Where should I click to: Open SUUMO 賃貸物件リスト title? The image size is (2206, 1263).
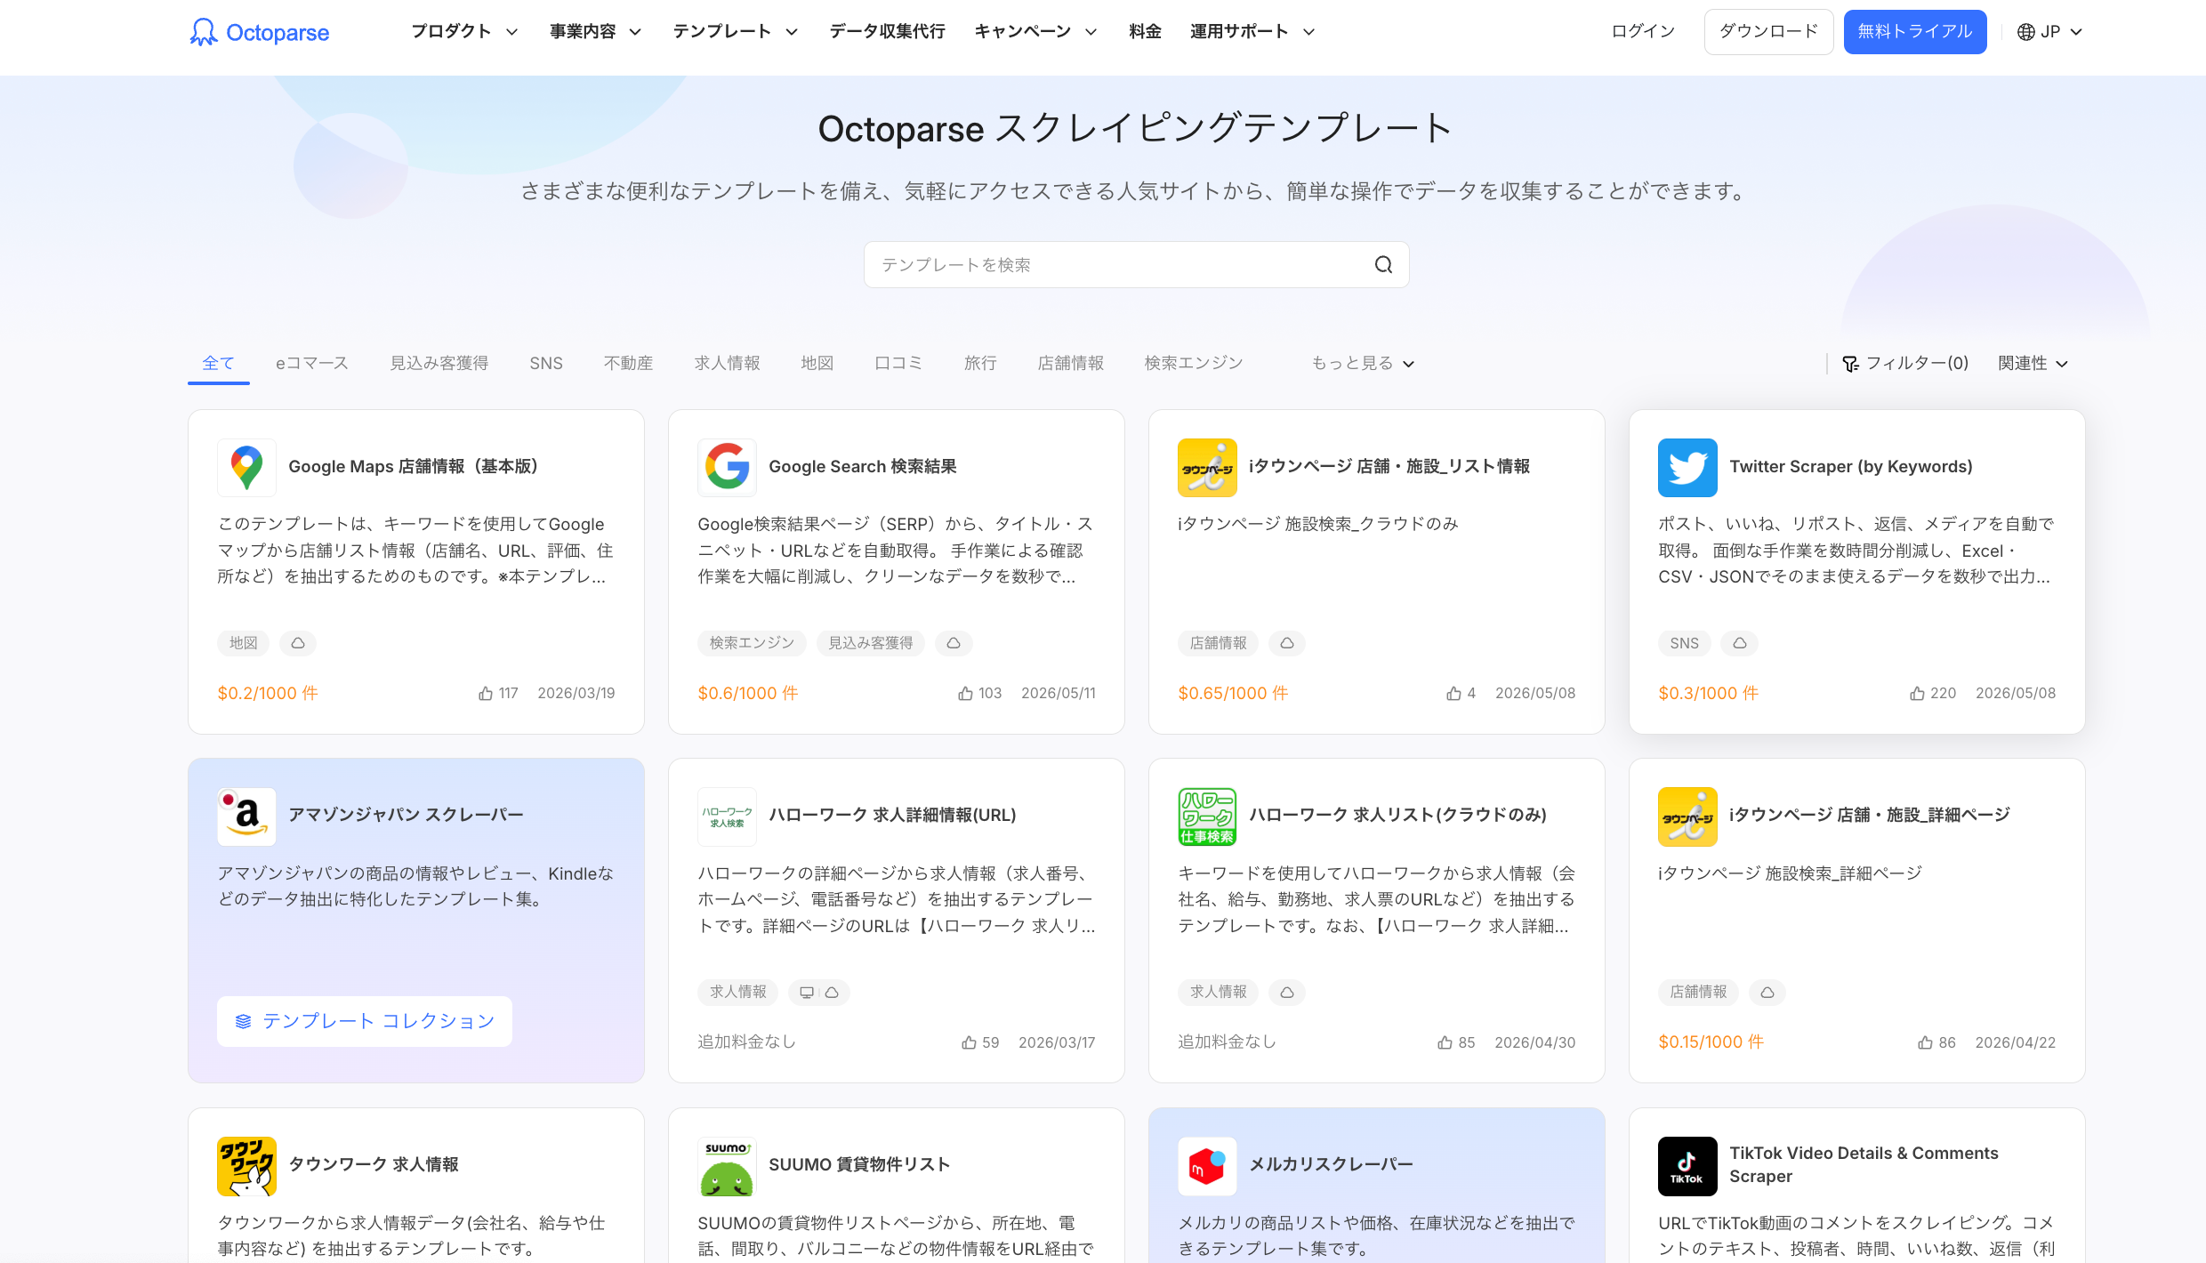(859, 1165)
